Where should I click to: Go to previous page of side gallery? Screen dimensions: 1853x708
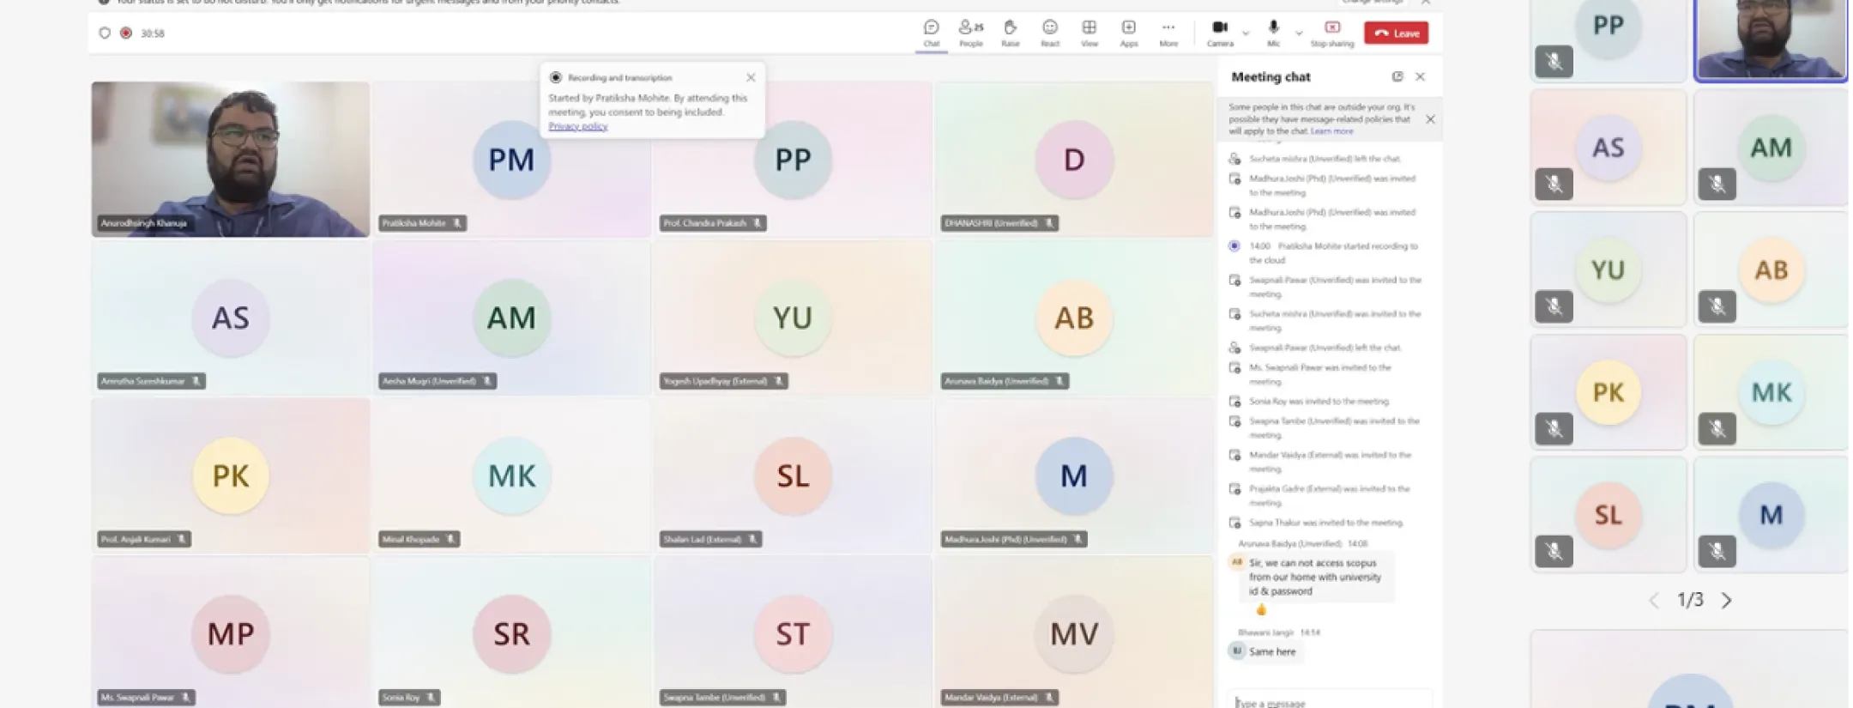tap(1654, 601)
